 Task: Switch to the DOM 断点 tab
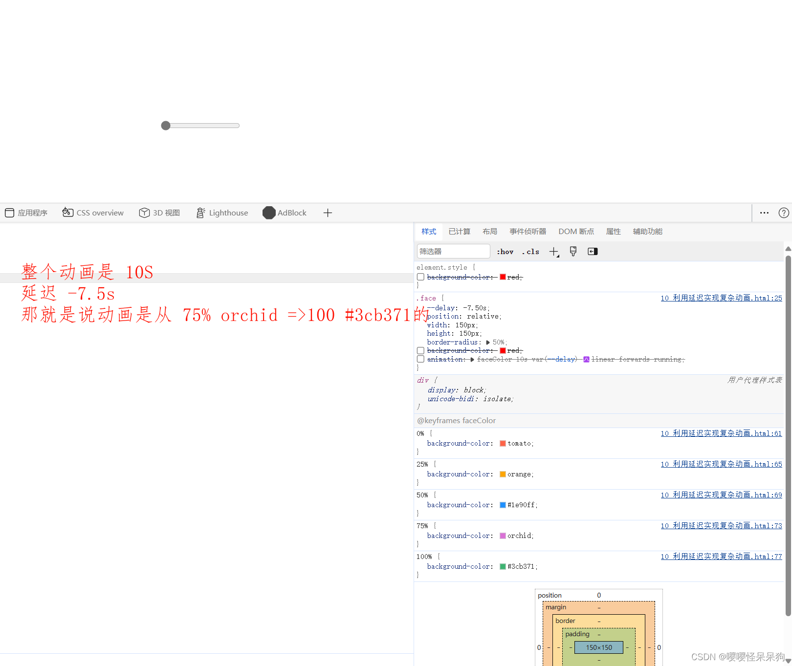[x=576, y=232]
